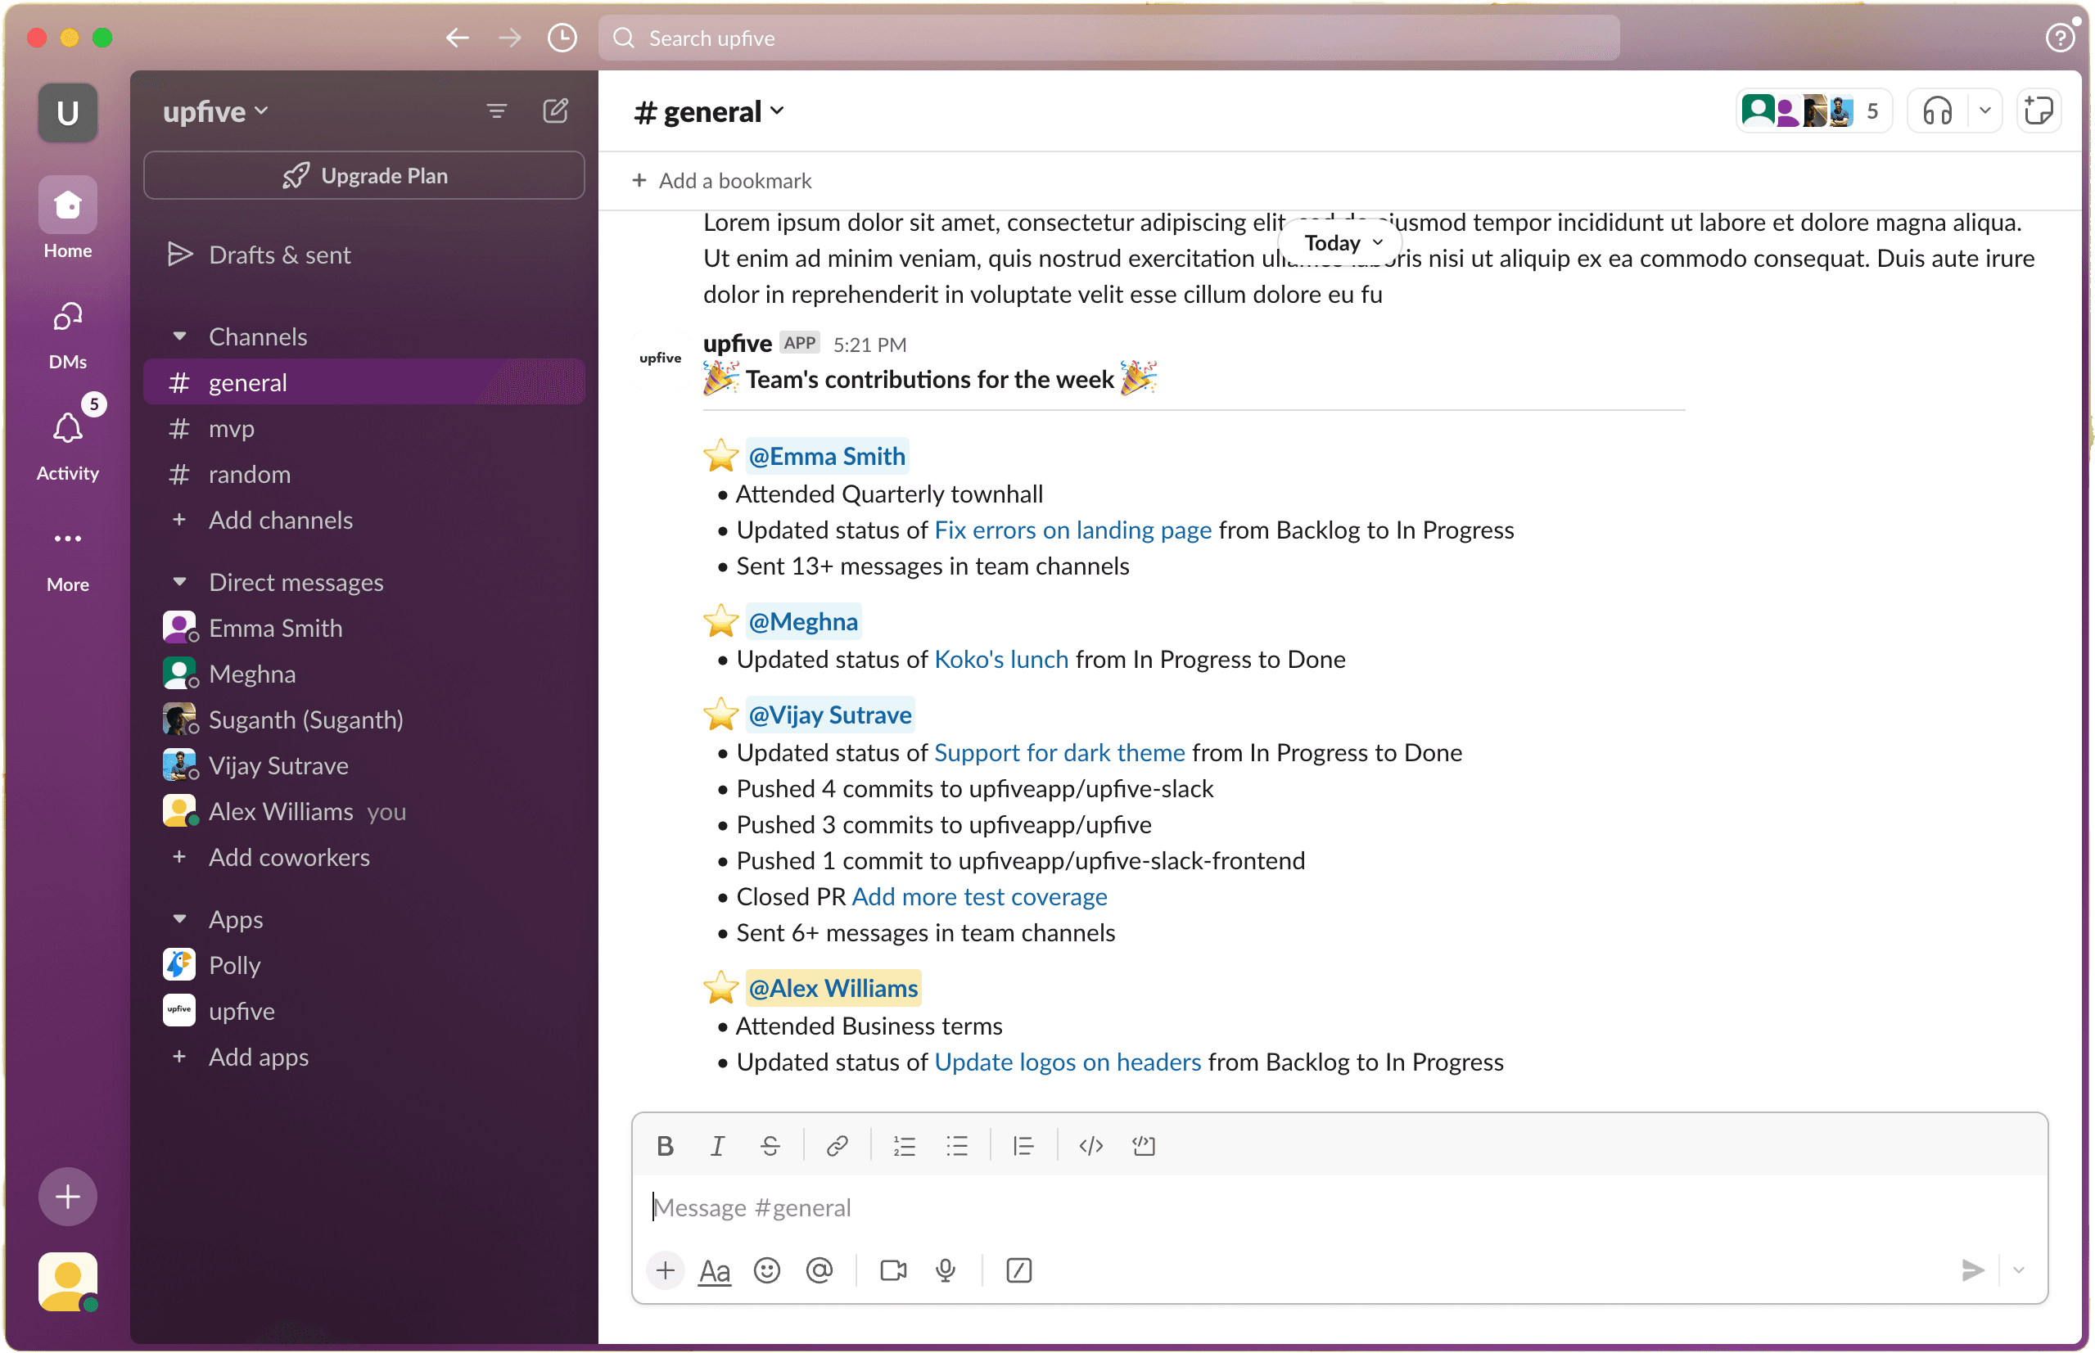
Task: Switch to the random channel
Action: point(363,475)
